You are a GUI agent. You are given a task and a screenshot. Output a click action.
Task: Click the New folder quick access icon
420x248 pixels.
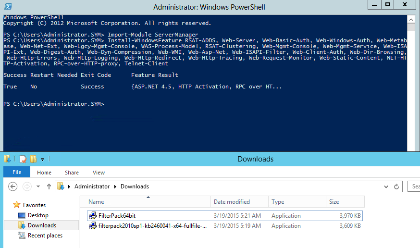[33, 159]
